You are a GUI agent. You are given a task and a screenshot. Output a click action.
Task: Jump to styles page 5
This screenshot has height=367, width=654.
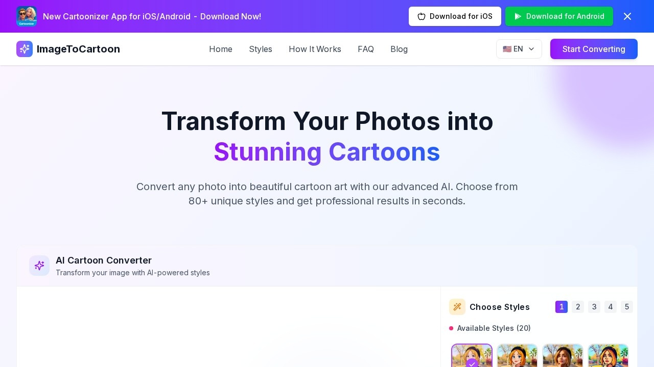pos(627,307)
